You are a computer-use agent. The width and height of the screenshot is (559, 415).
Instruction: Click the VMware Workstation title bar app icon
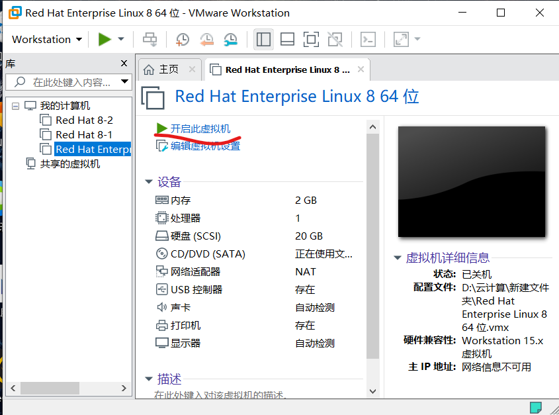pos(15,13)
